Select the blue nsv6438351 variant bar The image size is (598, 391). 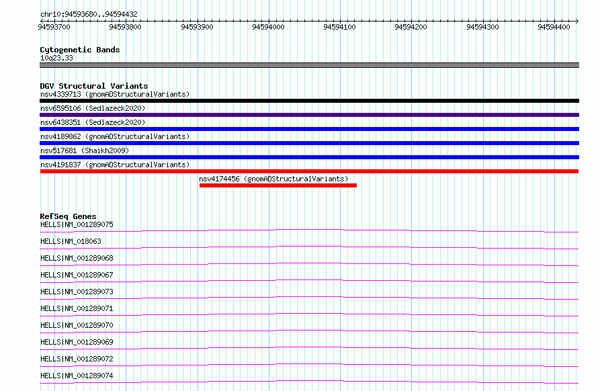(309, 129)
